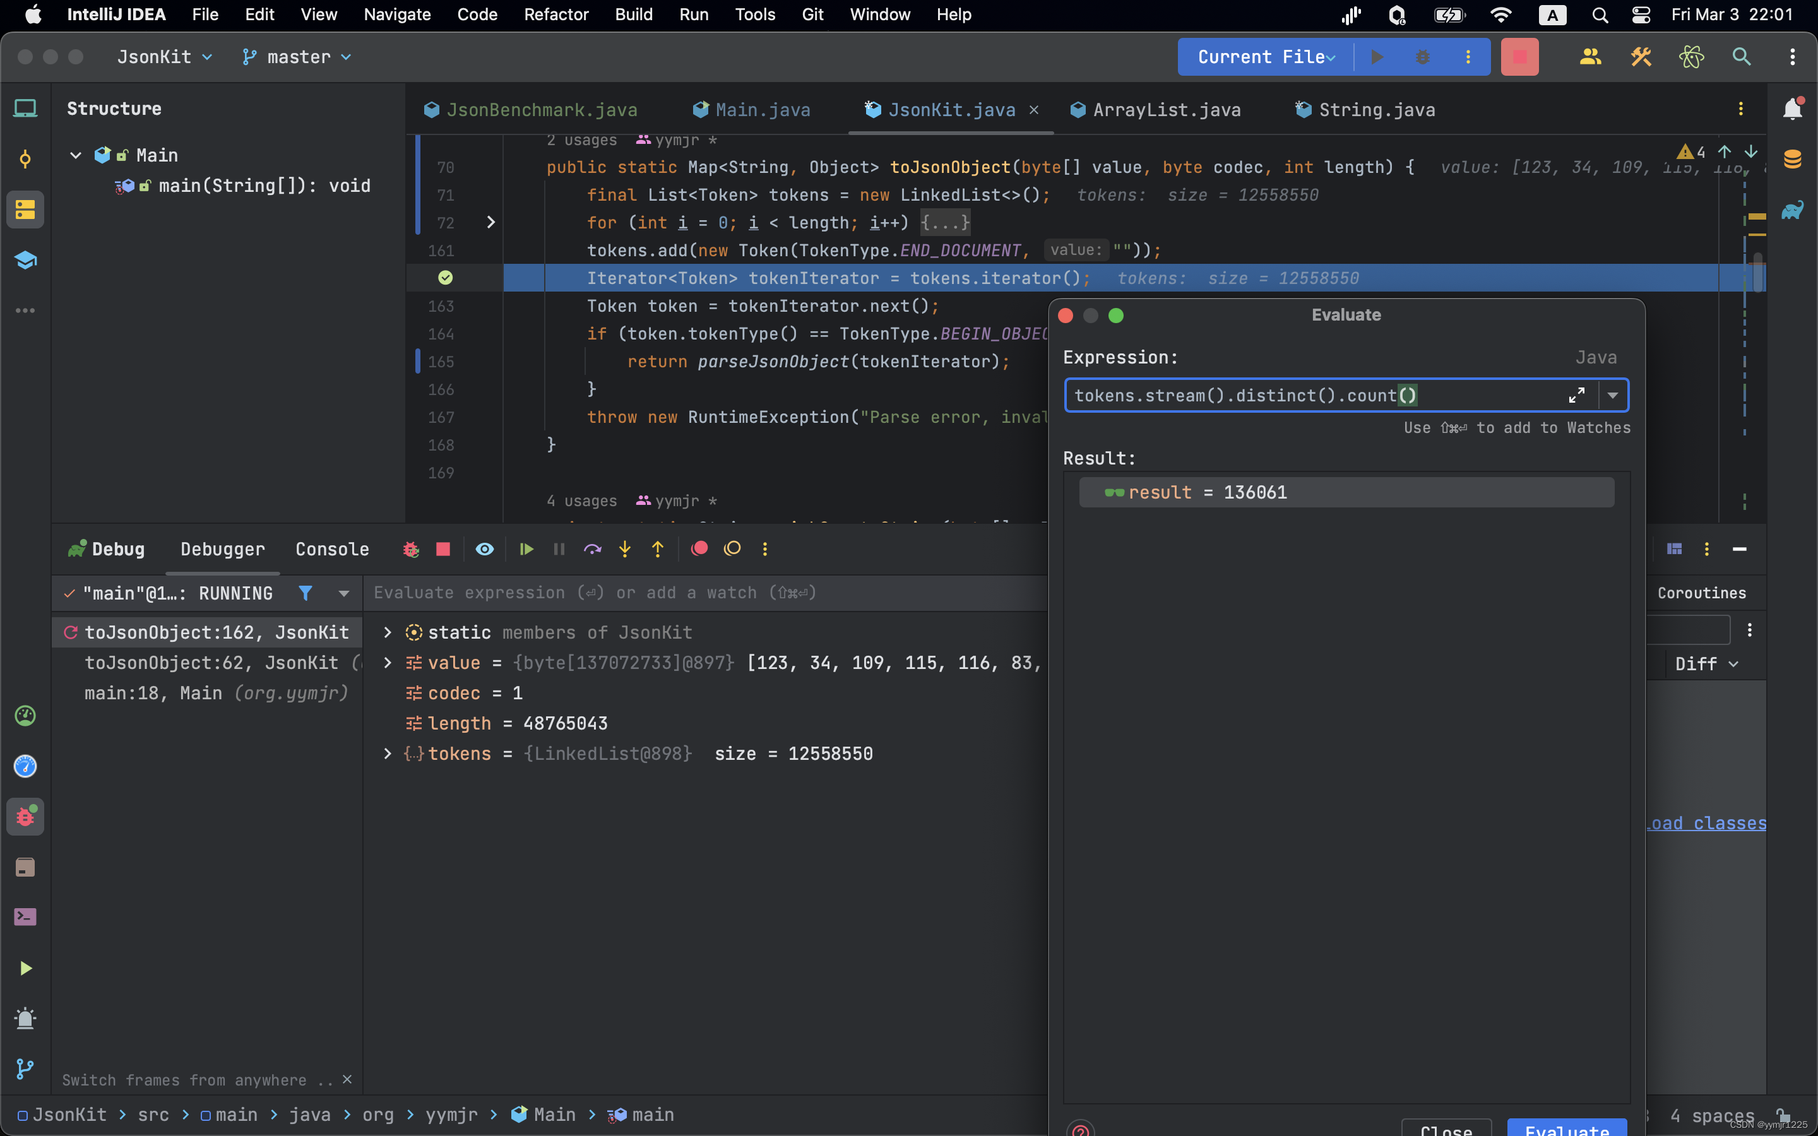Click Close button in Evaluate dialog
Viewport: 1818px width, 1136px height.
click(1446, 1127)
